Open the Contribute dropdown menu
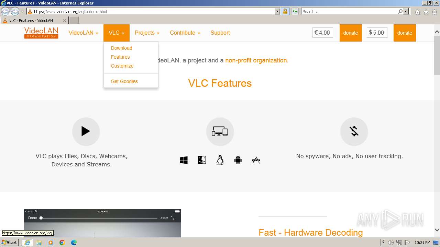Image resolution: width=440 pixels, height=247 pixels. pyautogui.click(x=185, y=33)
